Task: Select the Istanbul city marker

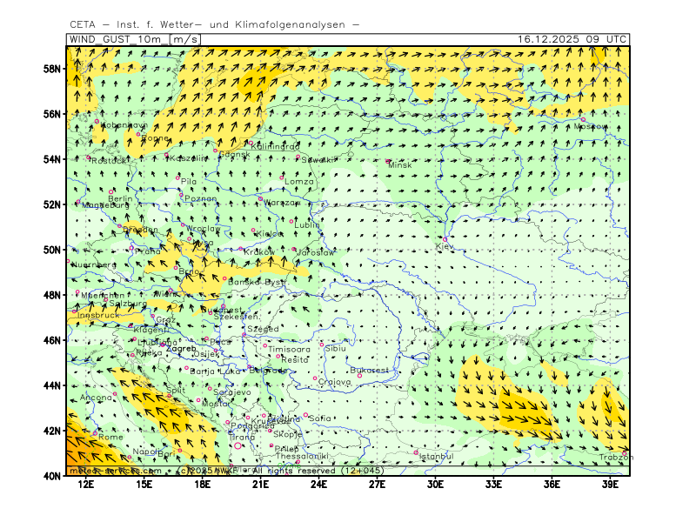Action: [x=418, y=452]
